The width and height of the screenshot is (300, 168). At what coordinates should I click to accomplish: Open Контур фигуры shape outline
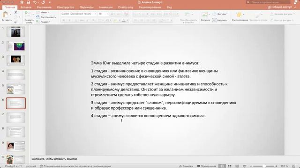tap(282, 20)
